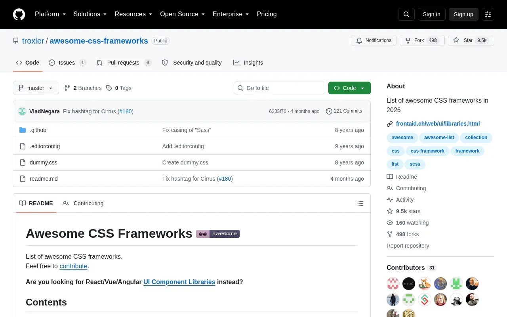Expand the Platform menu
507x317 pixels.
point(50,14)
